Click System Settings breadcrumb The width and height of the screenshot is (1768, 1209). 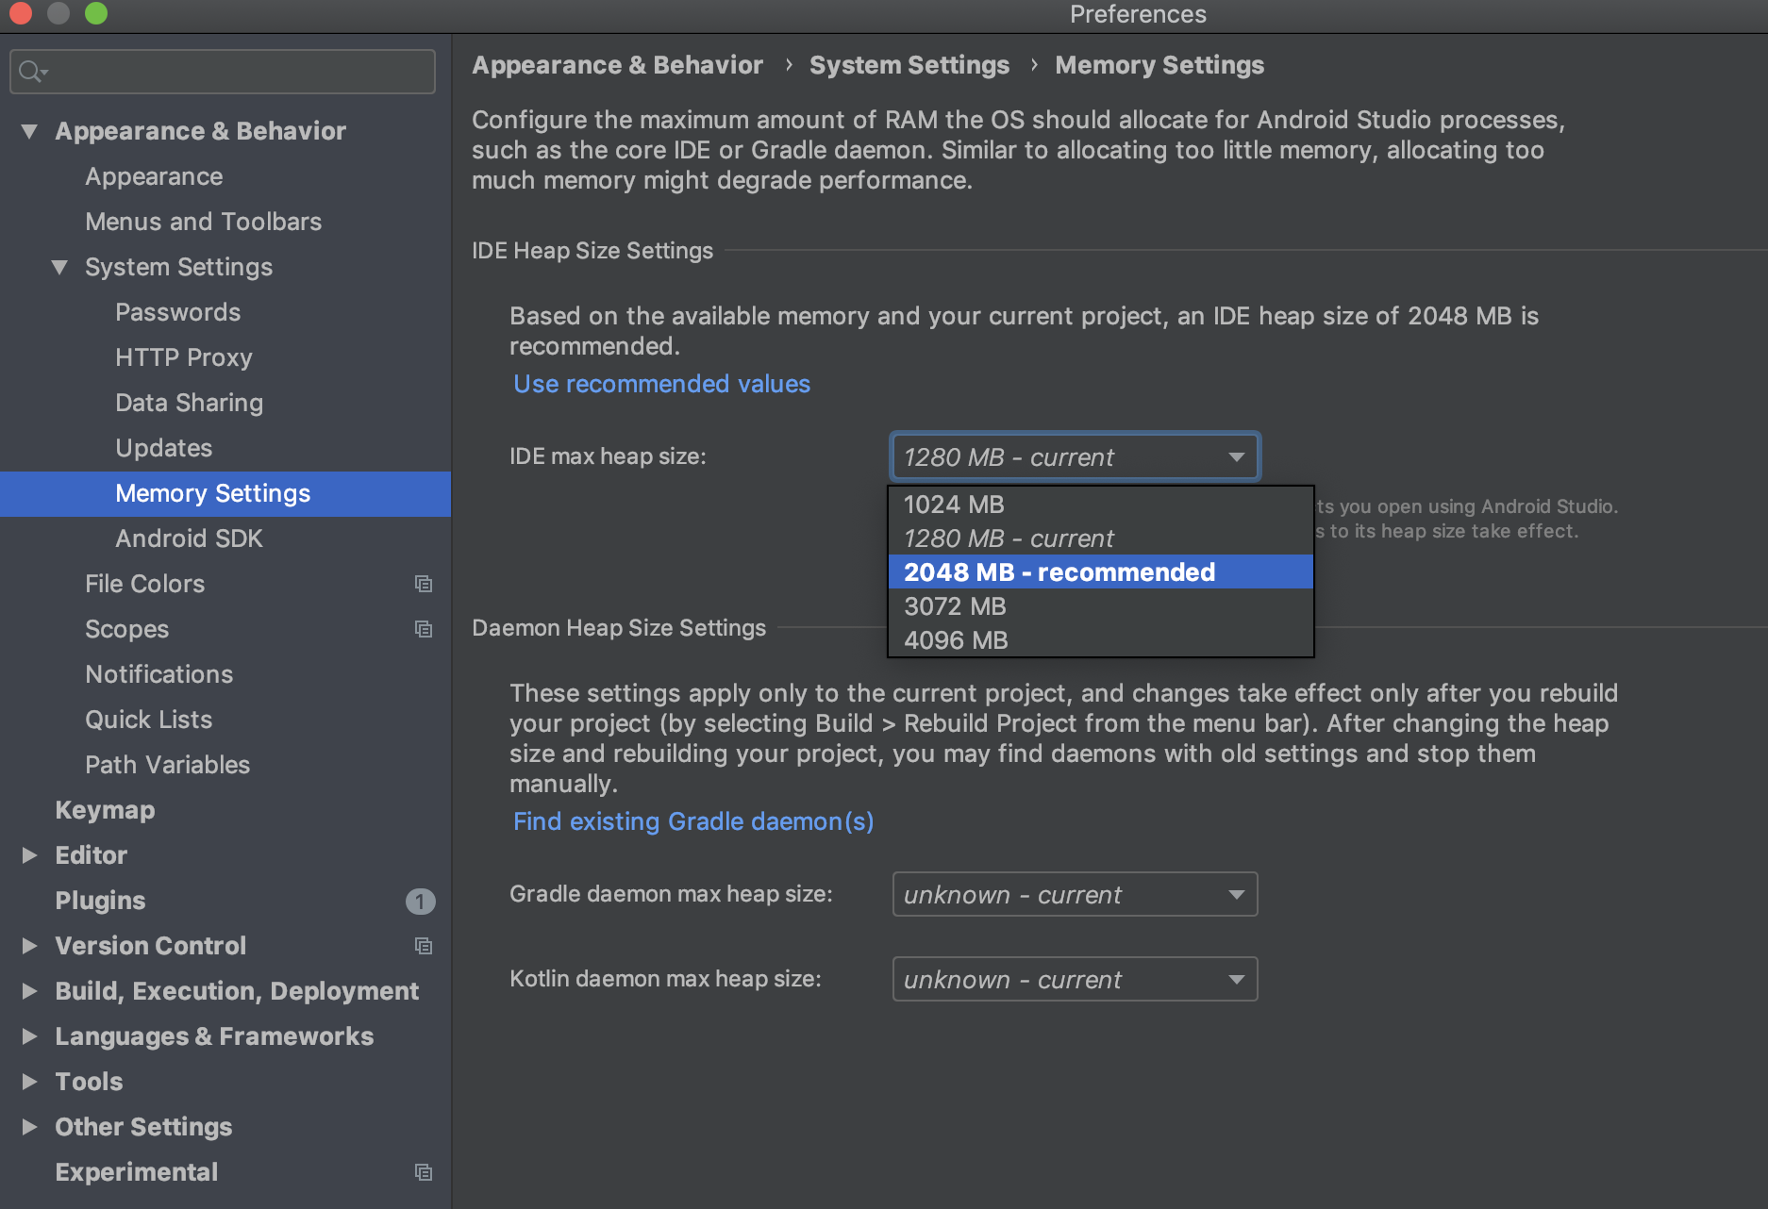click(909, 65)
